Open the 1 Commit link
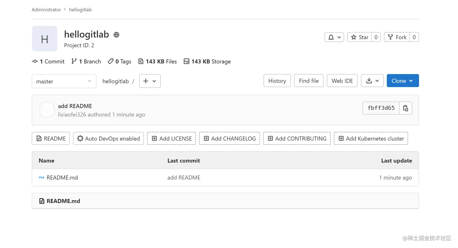This screenshot has height=248, width=458. pos(48,61)
